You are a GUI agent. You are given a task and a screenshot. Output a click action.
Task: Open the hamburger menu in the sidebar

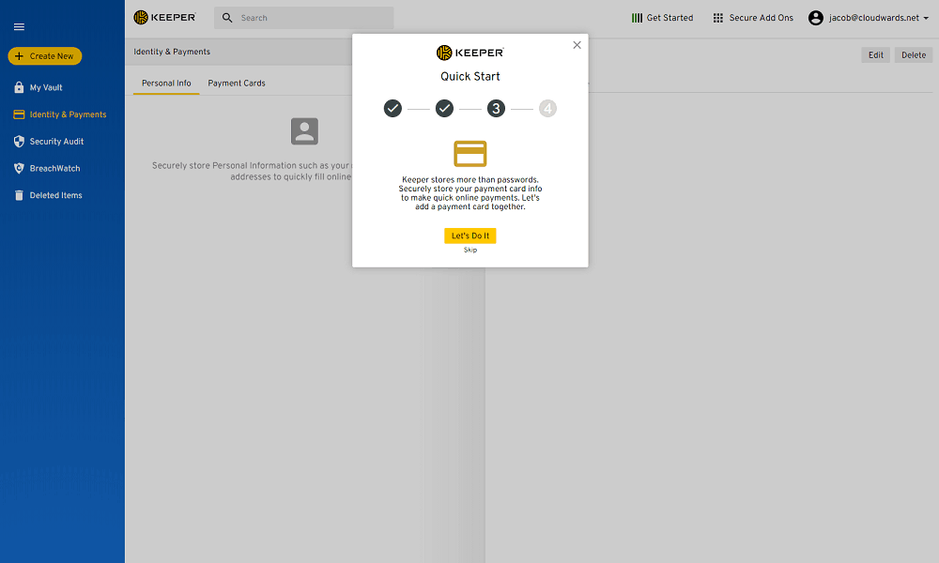pyautogui.click(x=19, y=27)
